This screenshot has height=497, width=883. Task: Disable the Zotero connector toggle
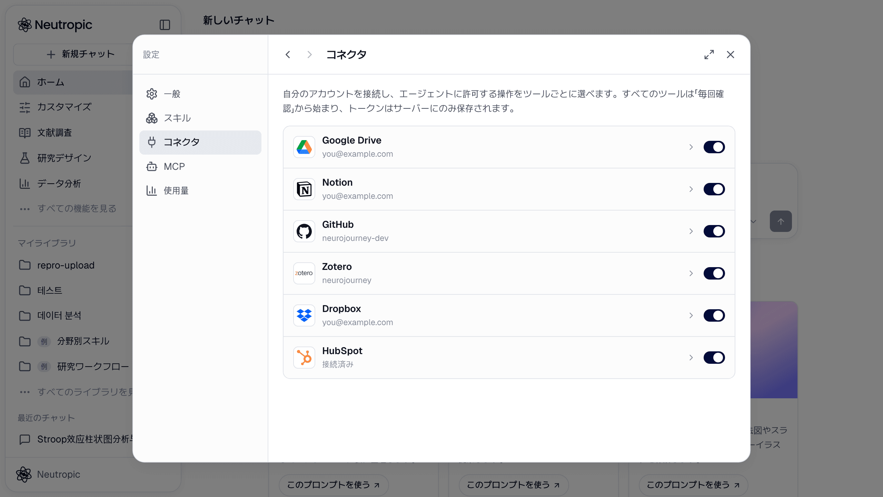point(714,273)
